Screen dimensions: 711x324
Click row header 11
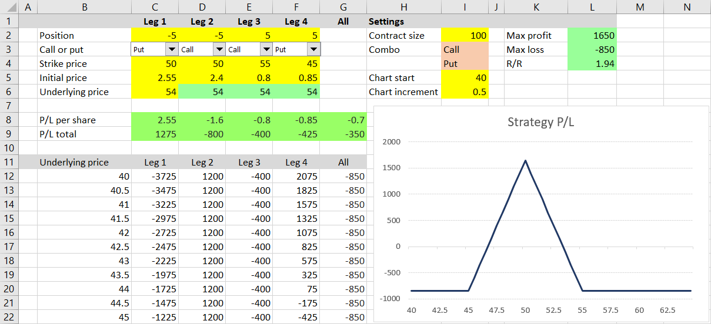pos(10,163)
